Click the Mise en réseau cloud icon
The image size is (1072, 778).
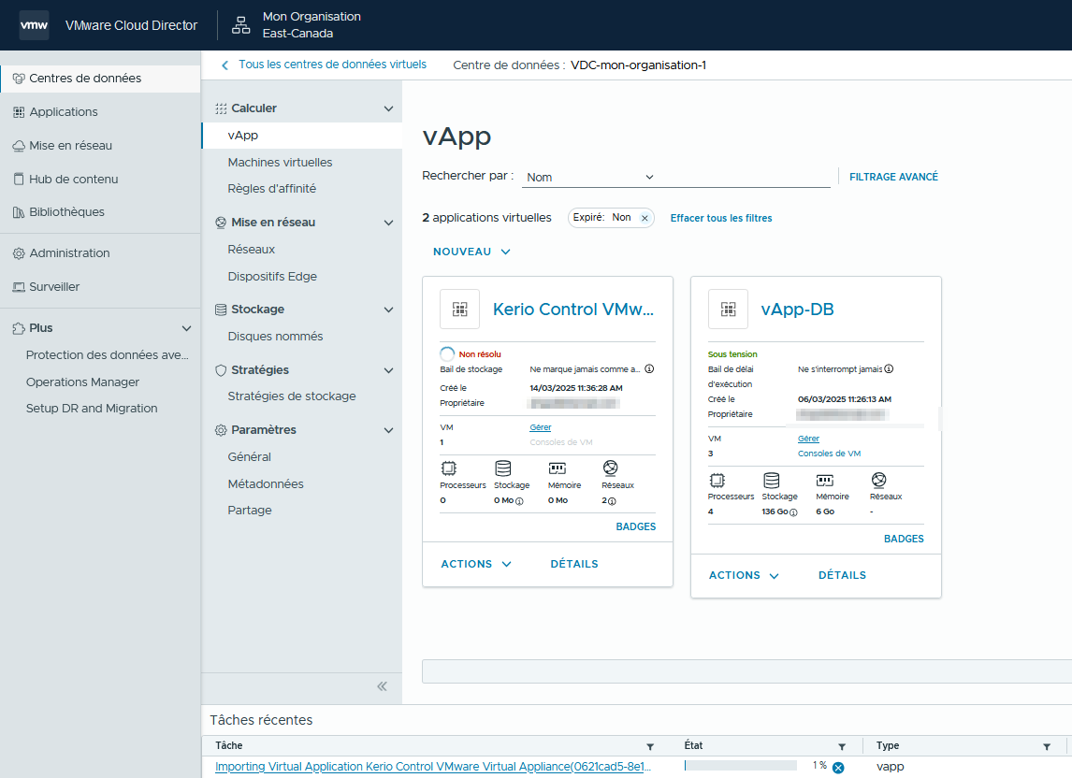(x=19, y=146)
